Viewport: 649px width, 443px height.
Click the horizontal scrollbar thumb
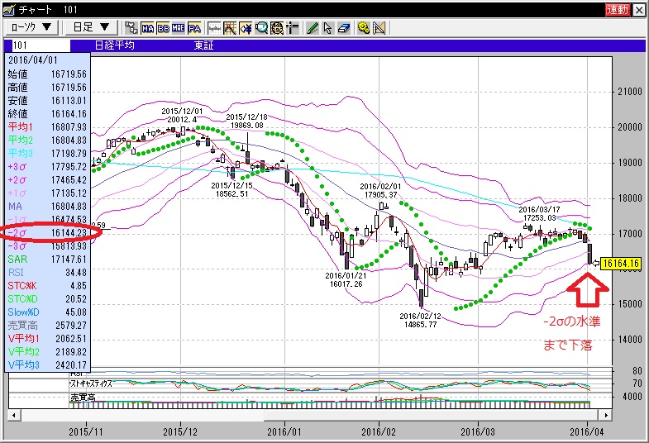(432, 415)
